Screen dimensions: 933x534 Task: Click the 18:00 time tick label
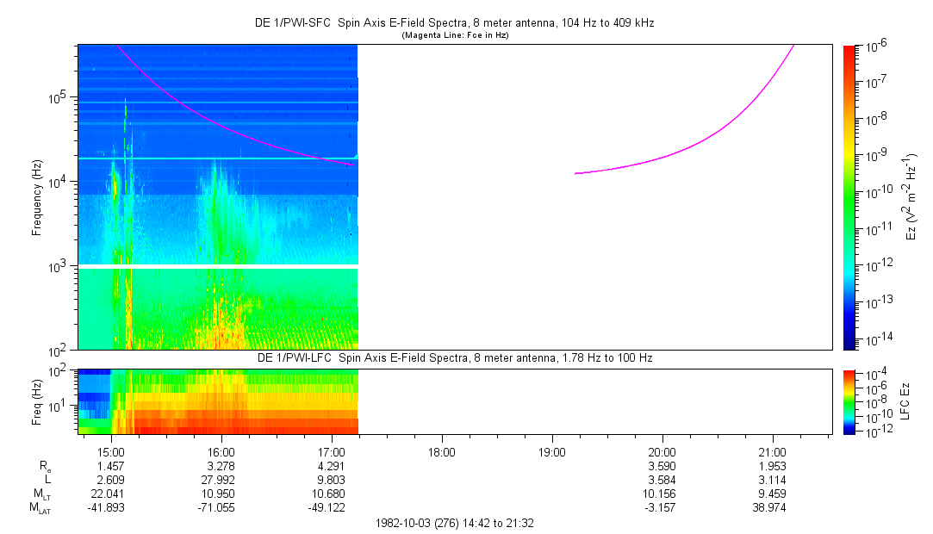click(441, 451)
